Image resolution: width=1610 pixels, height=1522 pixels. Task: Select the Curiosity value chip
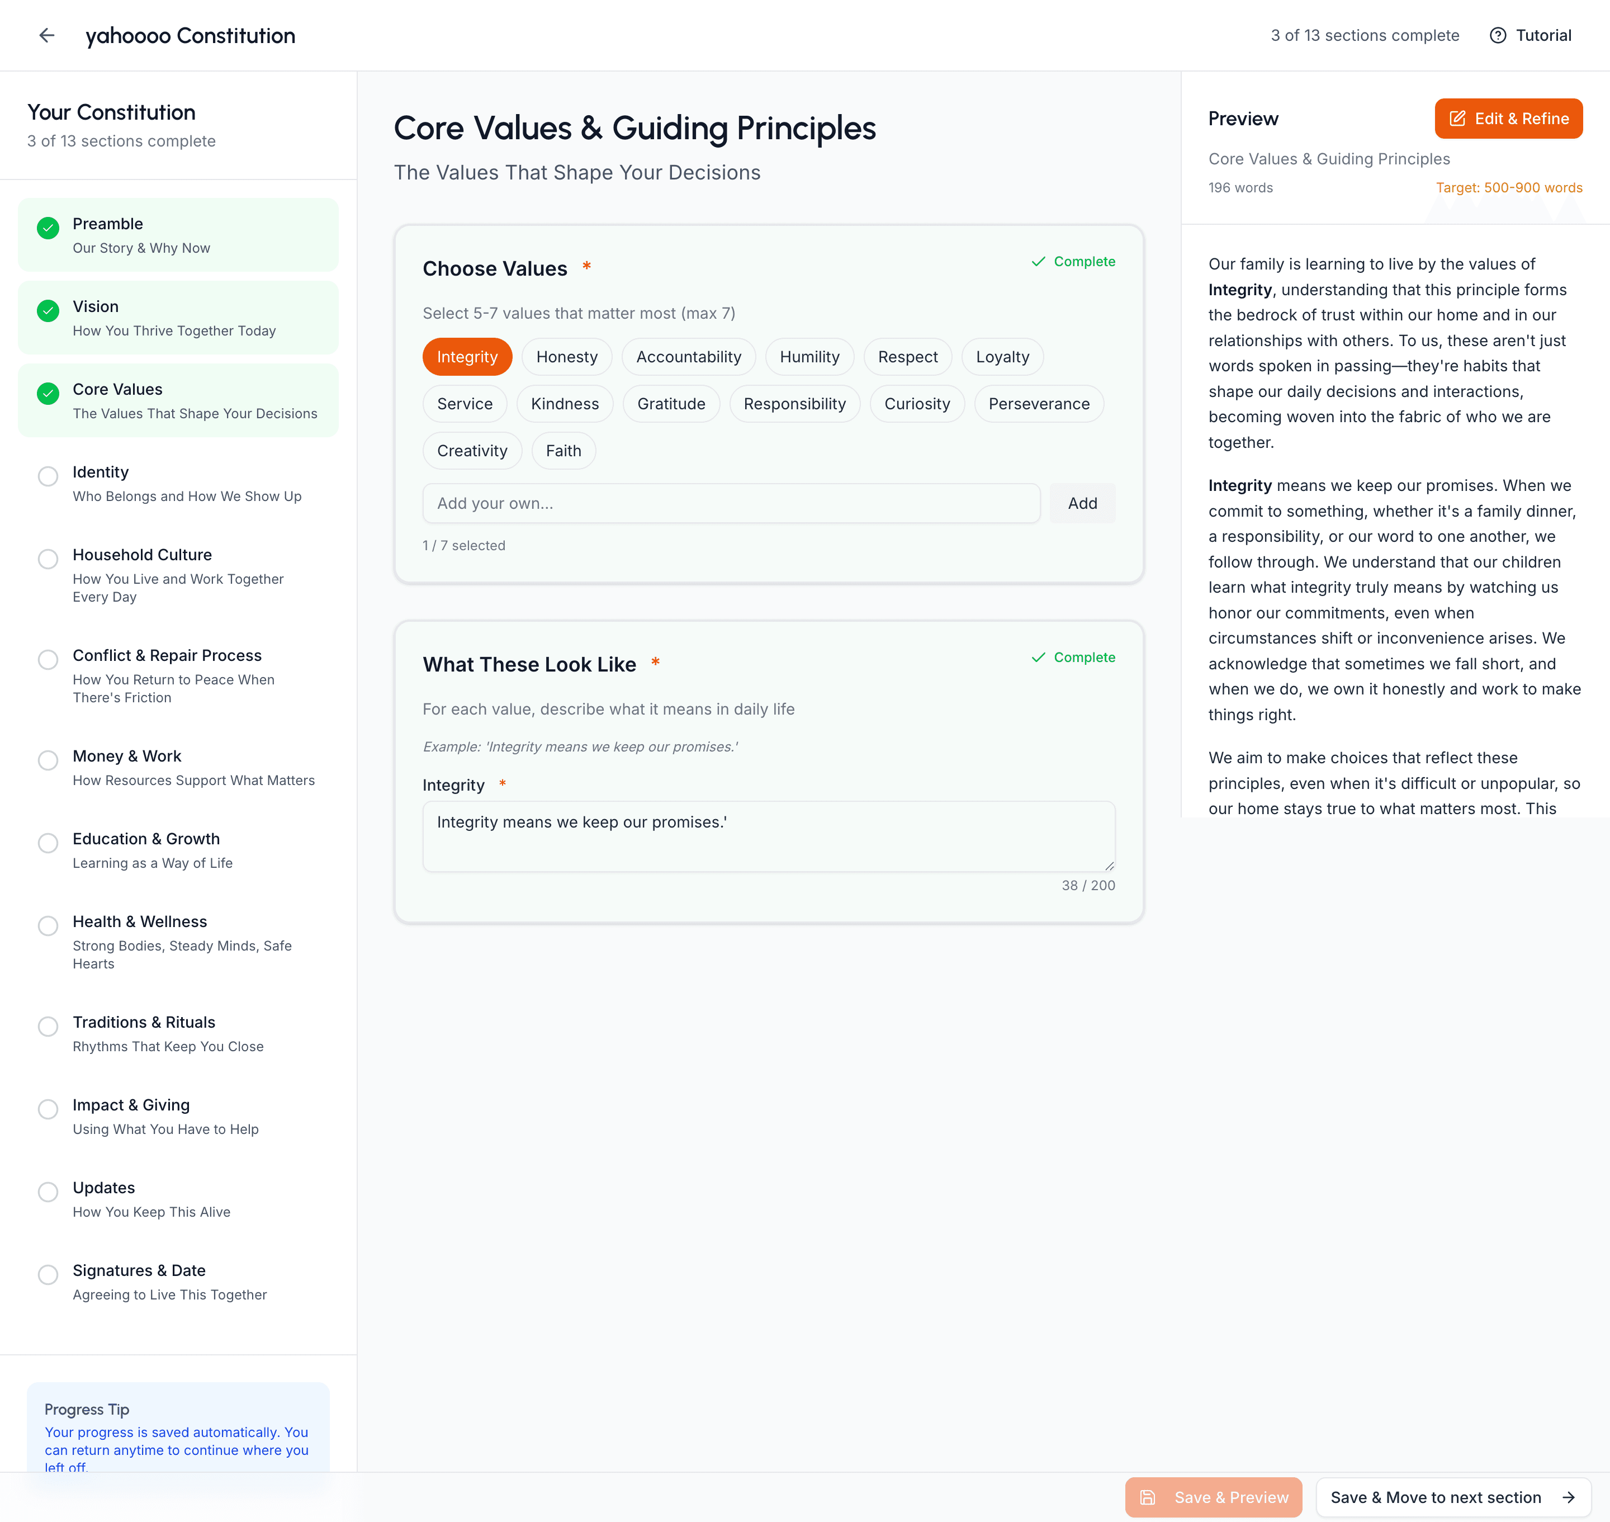pos(917,403)
